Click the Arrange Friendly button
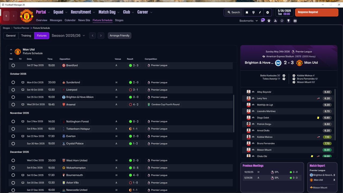This screenshot has height=193, width=343. 120,36
